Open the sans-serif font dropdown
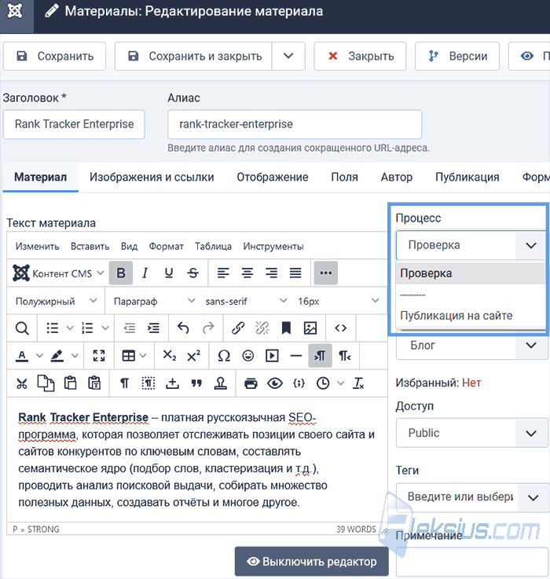Viewport: 550px width, 579px height. 246,302
